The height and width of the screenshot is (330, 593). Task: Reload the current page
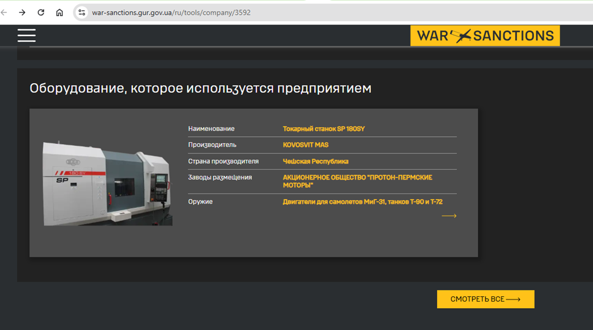click(41, 12)
